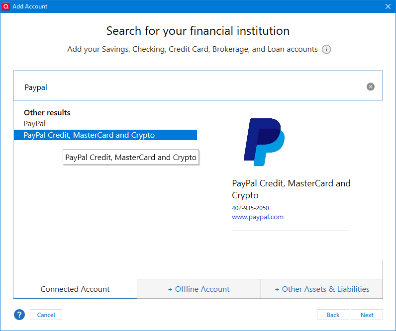Click the info icon beside account types text
The width and height of the screenshot is (396, 331).
326,49
